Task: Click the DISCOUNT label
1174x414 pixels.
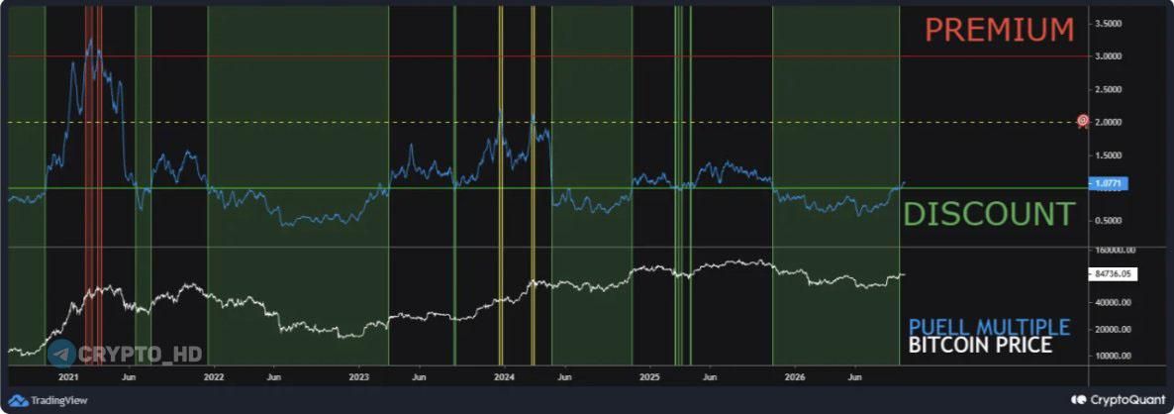Action: pos(990,214)
